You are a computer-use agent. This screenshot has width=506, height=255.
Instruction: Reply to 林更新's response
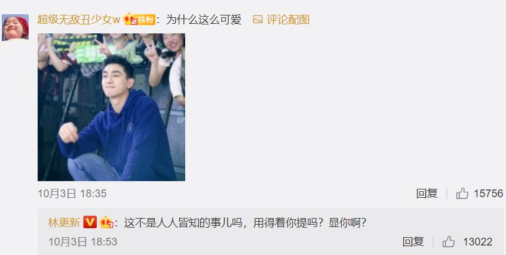click(x=413, y=242)
